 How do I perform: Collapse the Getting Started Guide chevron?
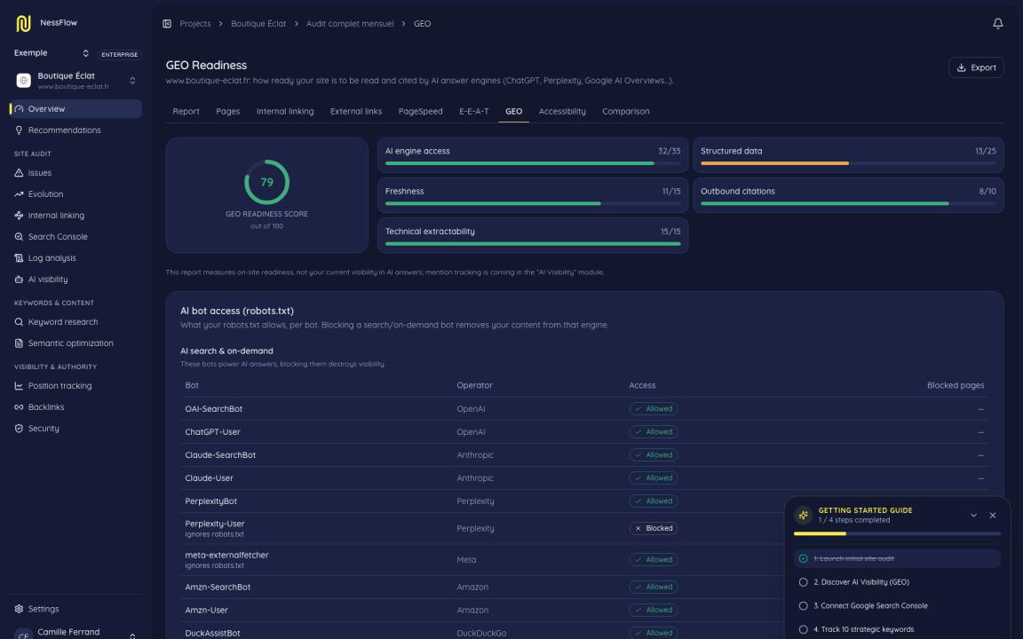pos(973,515)
